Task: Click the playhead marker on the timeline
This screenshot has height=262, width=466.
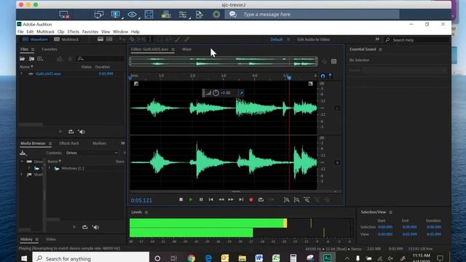Action: pos(289,78)
